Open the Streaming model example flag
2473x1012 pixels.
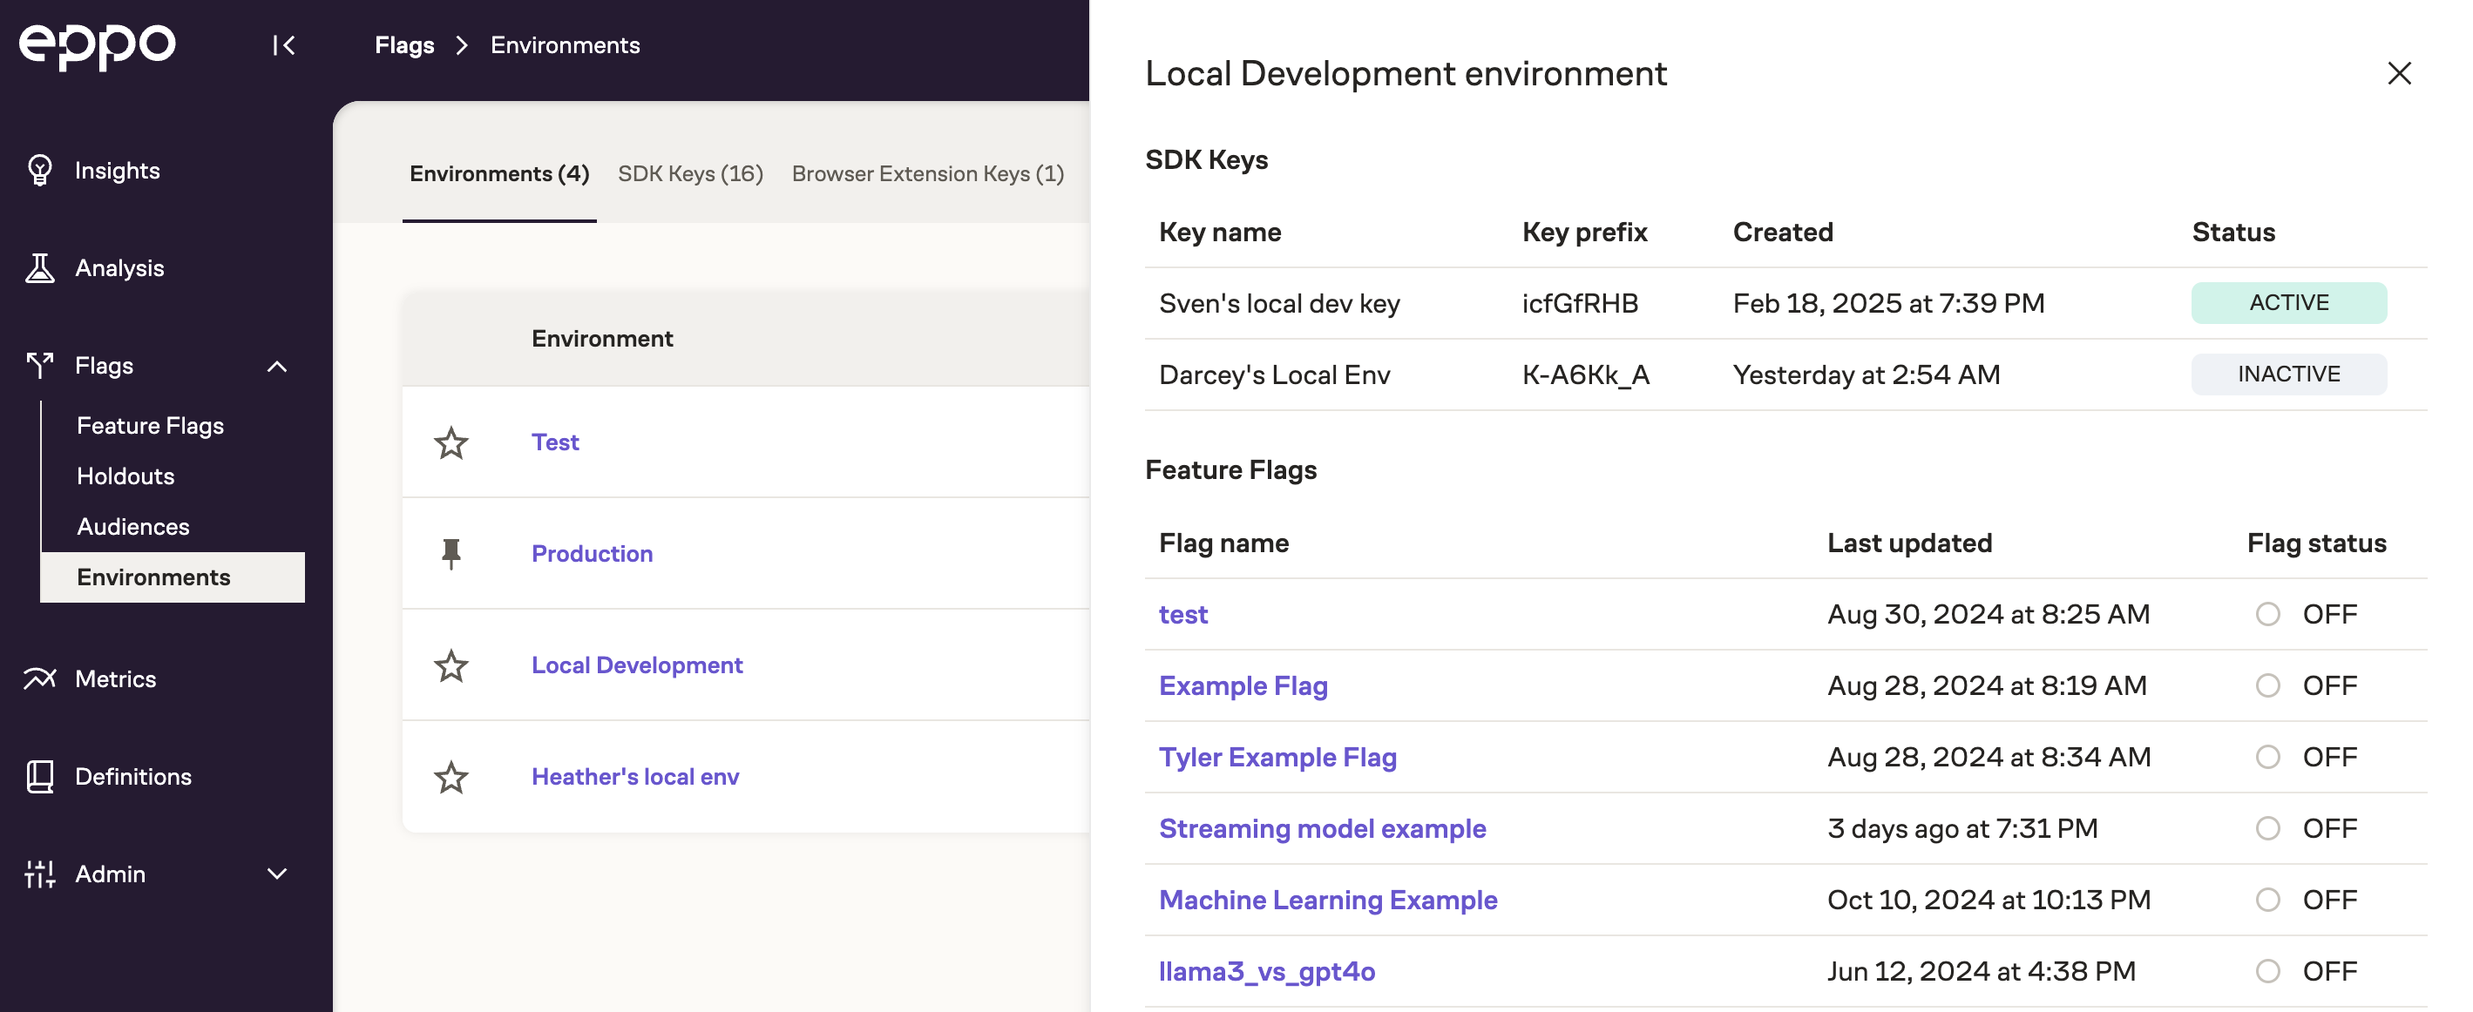click(x=1321, y=828)
